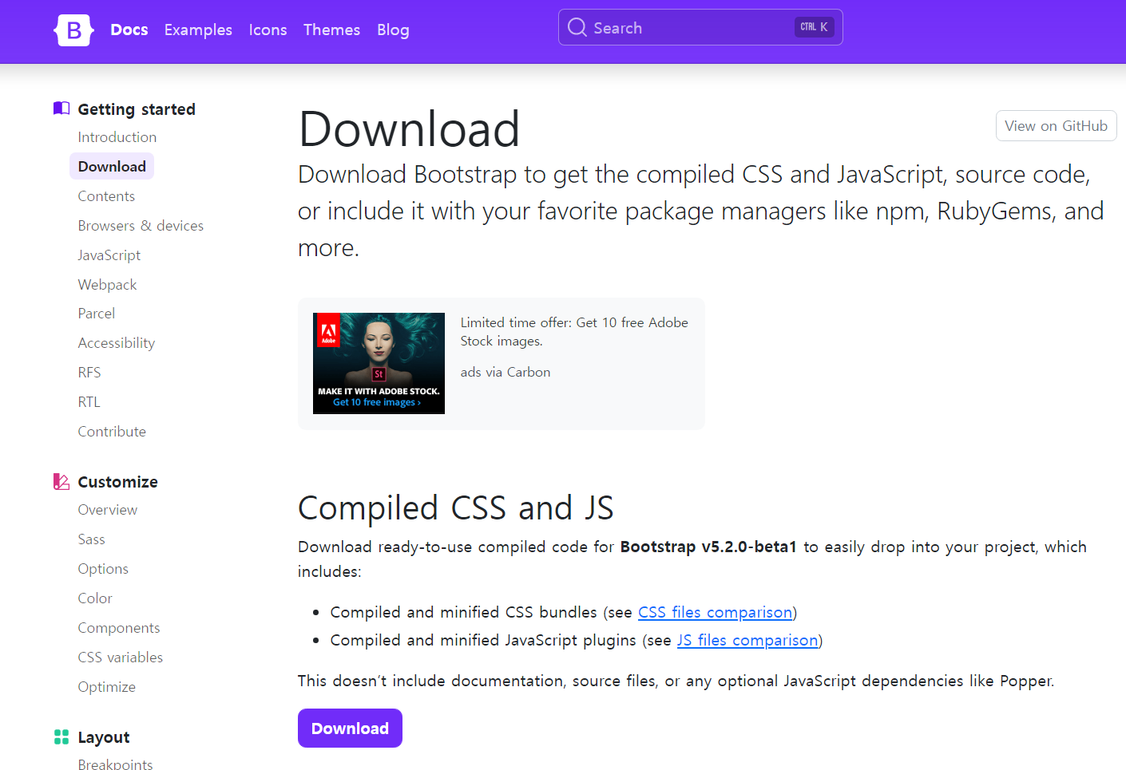Click the Adobe Stock ad image
The height and width of the screenshot is (770, 1126).
379,363
